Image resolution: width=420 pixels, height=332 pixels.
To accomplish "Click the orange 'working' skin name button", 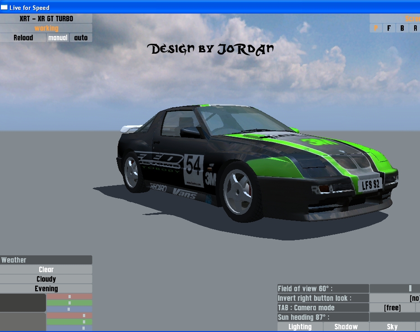I will point(46,28).
